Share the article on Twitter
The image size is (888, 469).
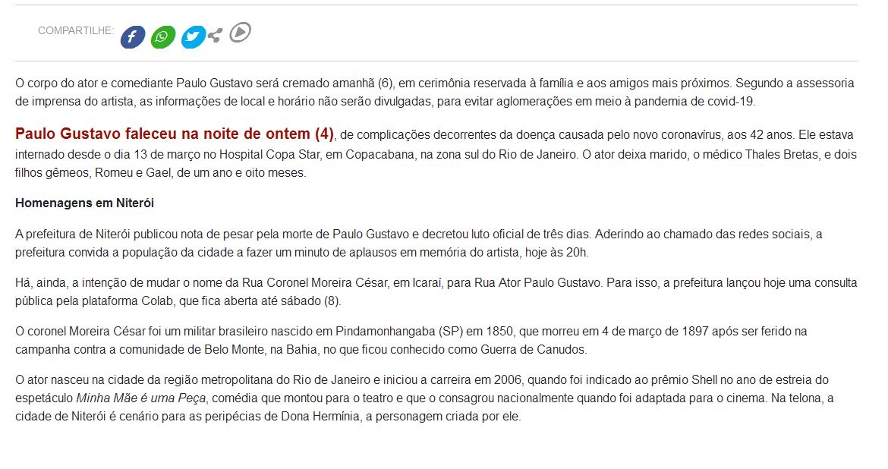point(193,37)
